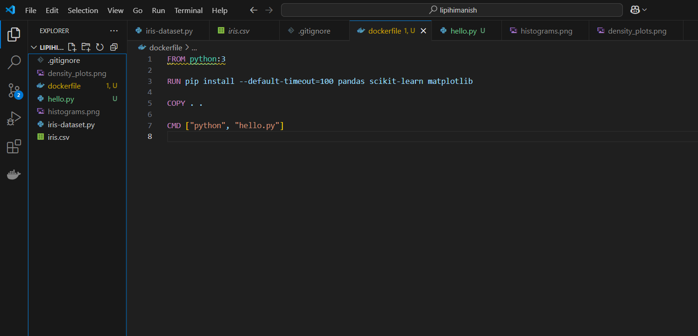Open the View menu

(115, 10)
